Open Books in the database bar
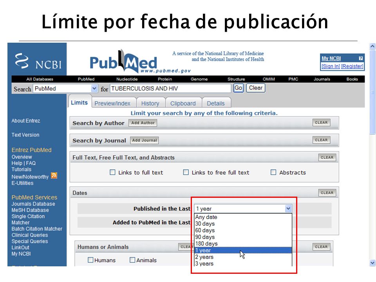376x282 pixels. (352, 79)
